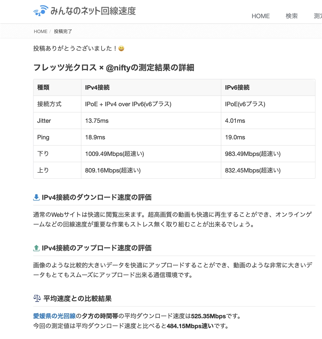This screenshot has height=339, width=322.
Task: Click the Jitter row label
Action: click(x=44, y=121)
